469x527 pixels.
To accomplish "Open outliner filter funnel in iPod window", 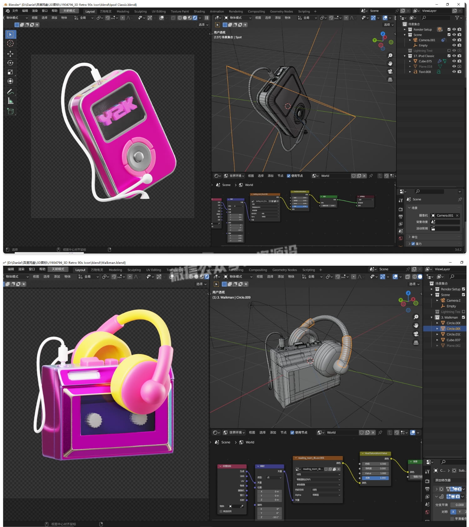I will 457,18.
